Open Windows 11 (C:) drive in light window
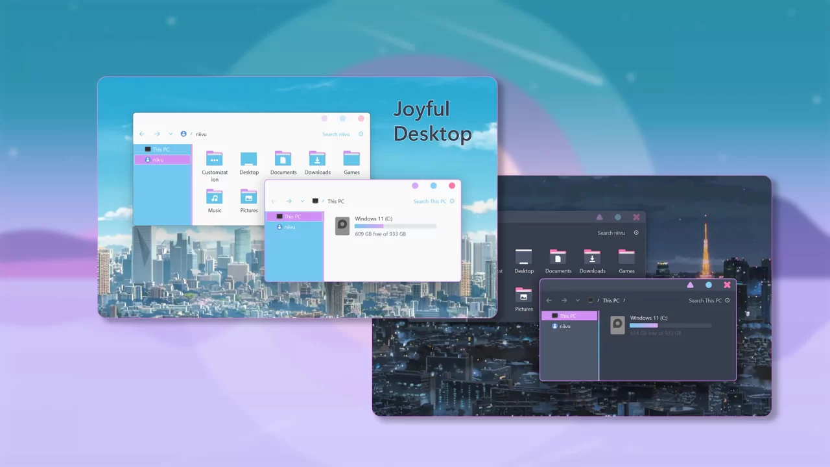Screen dimensions: 830x467 click(x=385, y=226)
